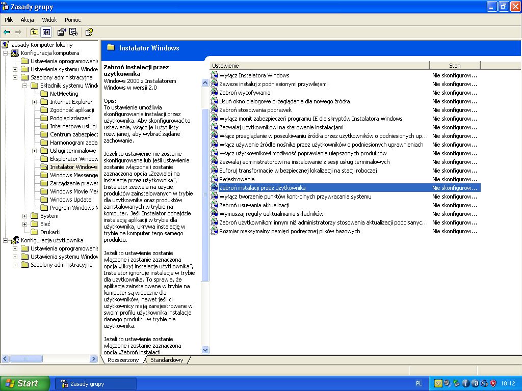Open the Properties toolbar icon
This screenshot has width=522, height=391.
[62, 32]
